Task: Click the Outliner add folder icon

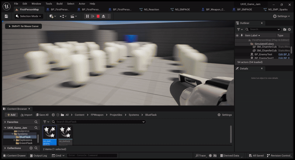Action: (x=284, y=29)
